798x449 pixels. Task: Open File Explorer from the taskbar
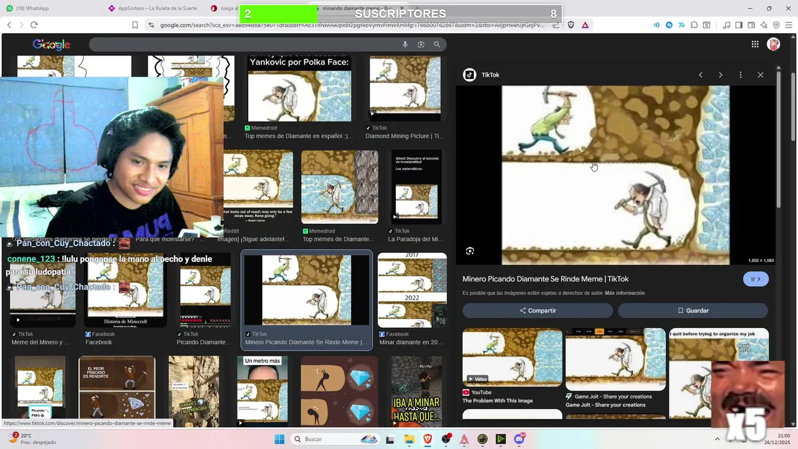[x=409, y=439]
